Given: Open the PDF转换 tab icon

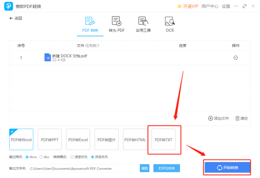Looking at the screenshot, I should point(90,21).
